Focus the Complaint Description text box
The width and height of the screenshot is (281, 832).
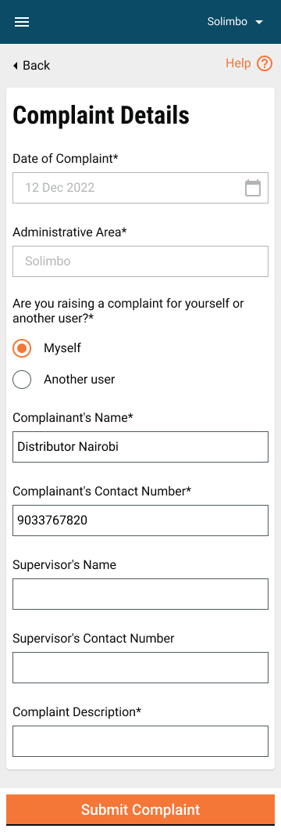coord(140,741)
